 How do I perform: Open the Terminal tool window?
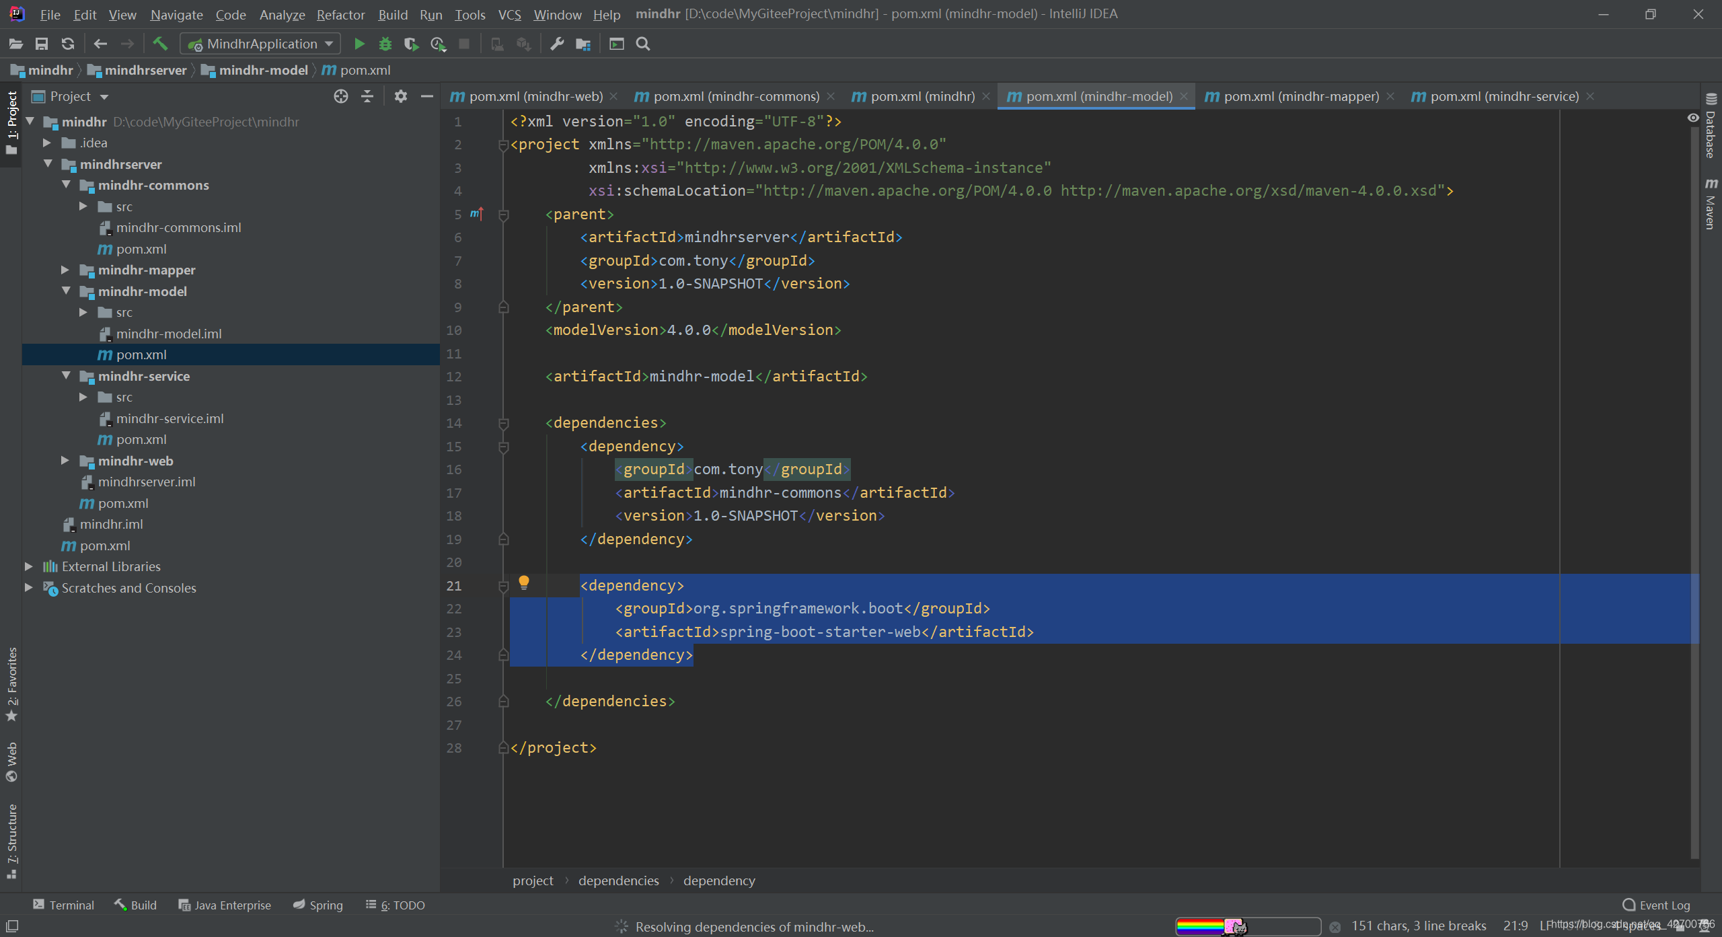(64, 905)
